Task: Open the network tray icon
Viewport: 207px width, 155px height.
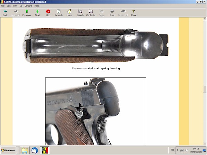Action: (182, 150)
